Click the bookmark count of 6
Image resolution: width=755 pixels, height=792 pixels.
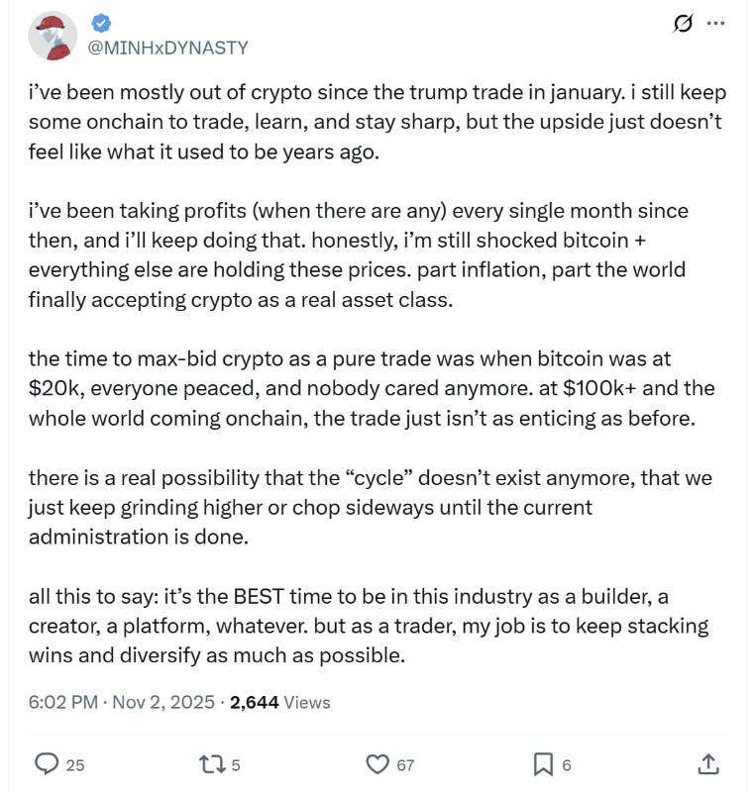[x=567, y=764]
